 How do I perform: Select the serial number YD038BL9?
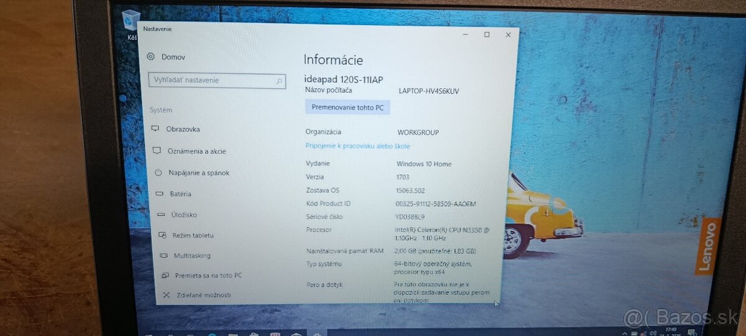[410, 217]
